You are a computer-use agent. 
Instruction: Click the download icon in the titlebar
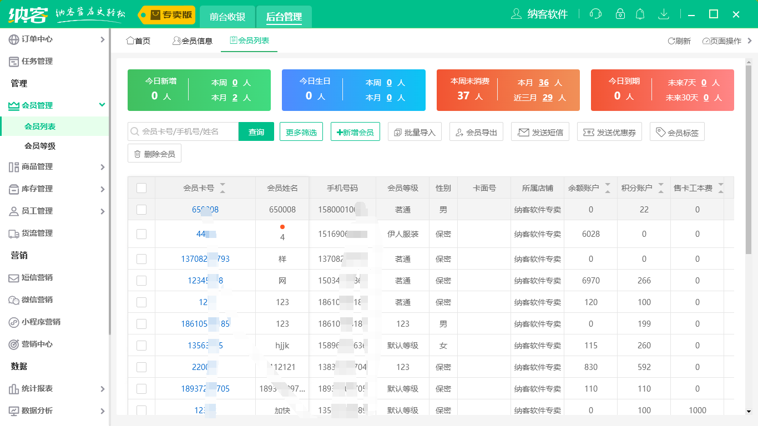click(664, 14)
